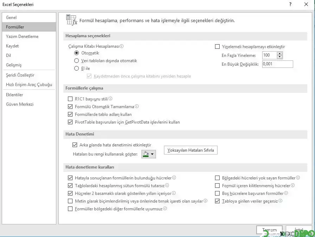Click info icon after 2 basamaklı yılları içeriyor
This screenshot has width=315, height=237.
[x=174, y=193]
